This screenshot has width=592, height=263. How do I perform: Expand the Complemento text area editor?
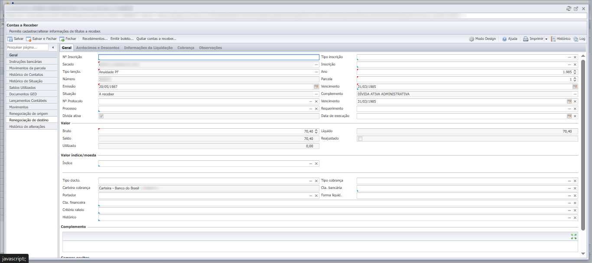click(x=574, y=237)
